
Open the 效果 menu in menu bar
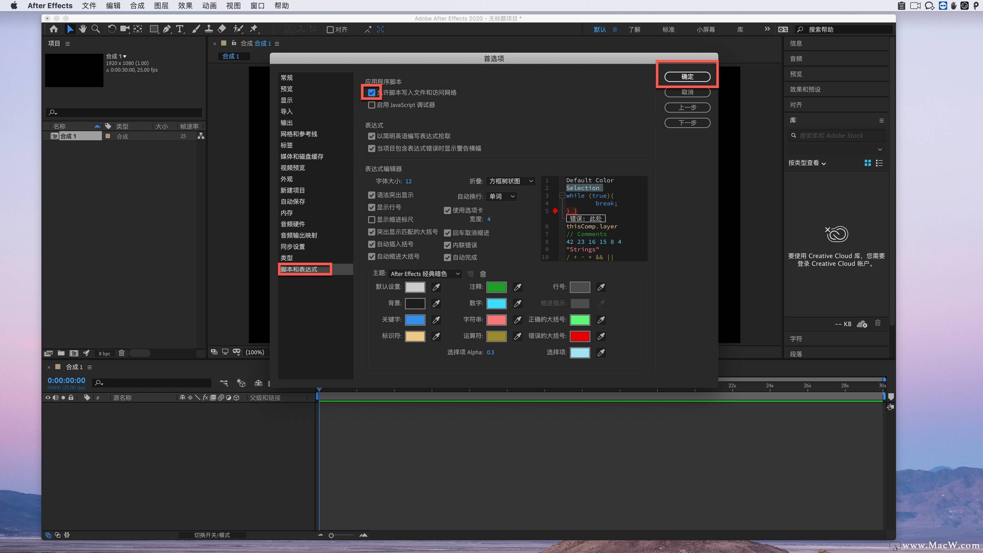185,6
